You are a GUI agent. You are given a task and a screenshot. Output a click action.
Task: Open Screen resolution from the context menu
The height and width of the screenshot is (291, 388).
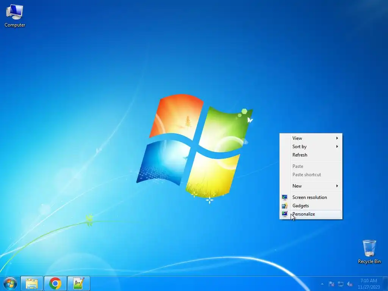click(x=311, y=197)
